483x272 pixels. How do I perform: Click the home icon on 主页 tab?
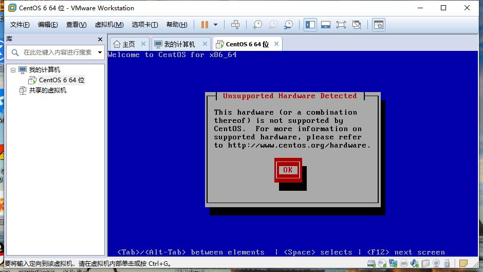117,44
